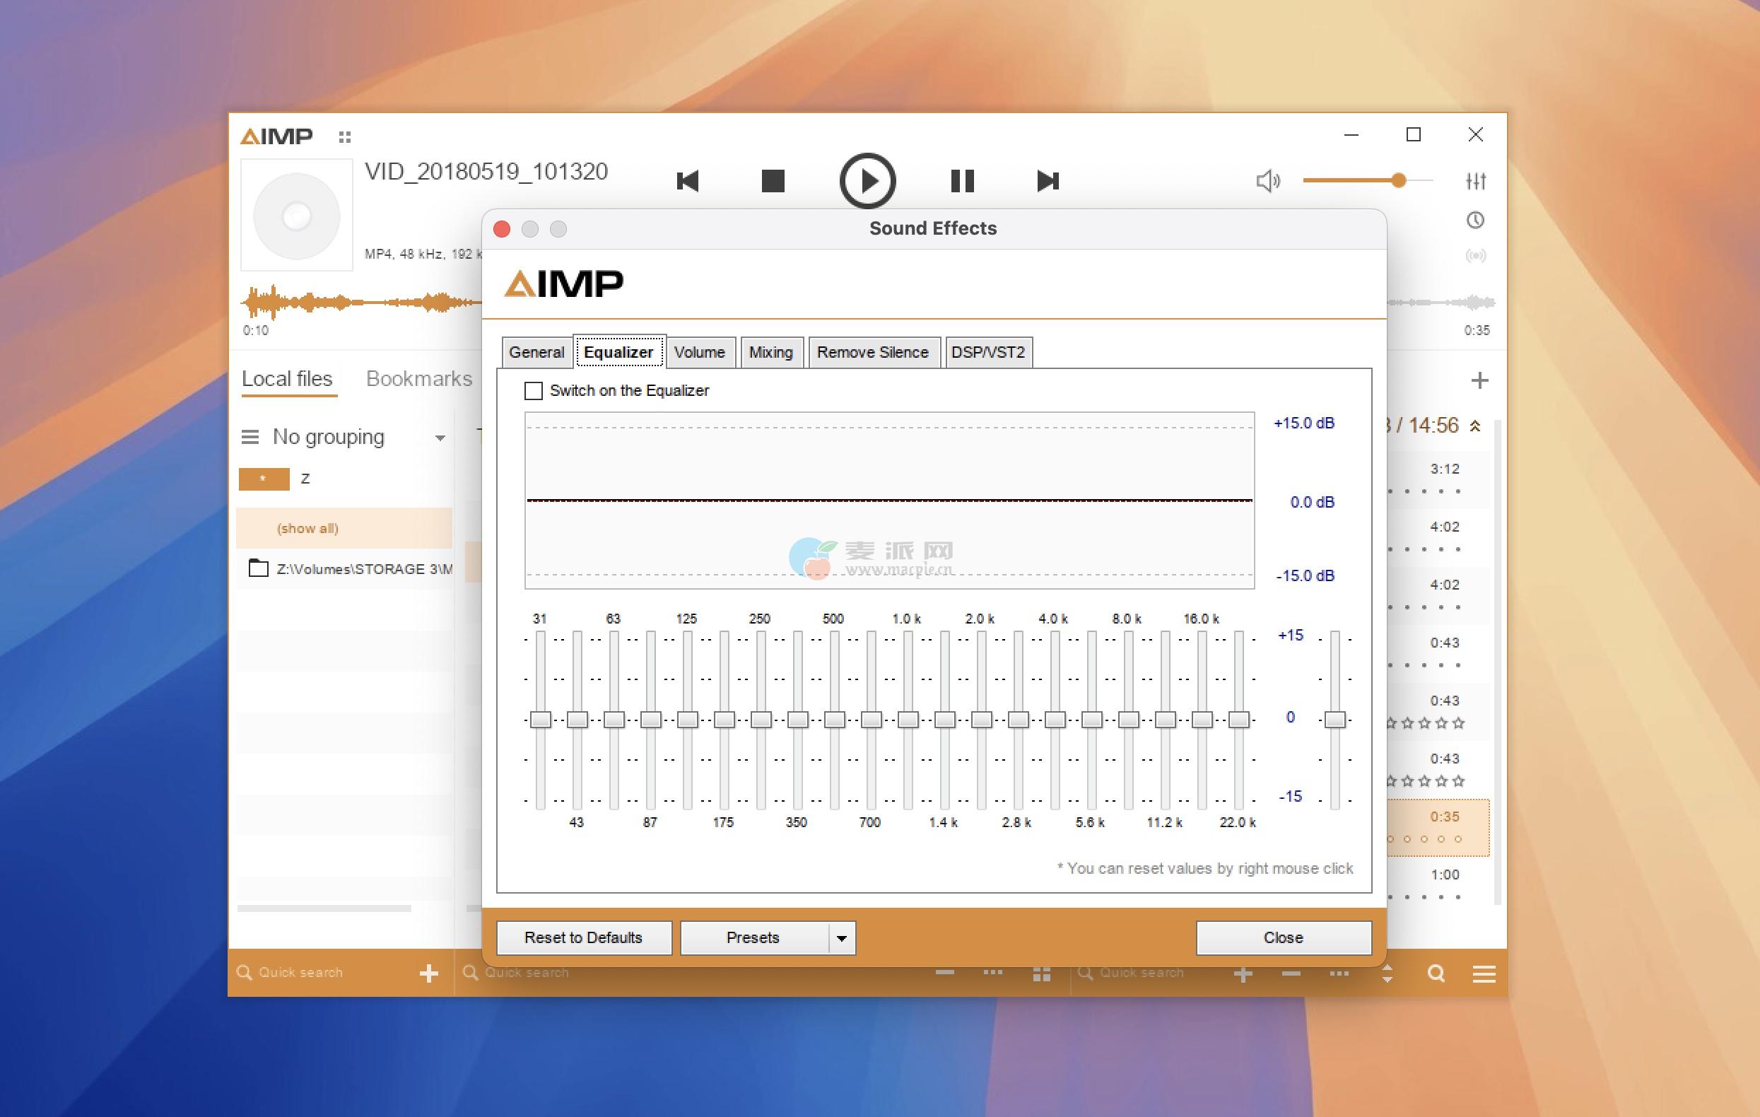Select the asterisk alphabet filter
Image resolution: width=1760 pixels, height=1117 pixels.
[264, 479]
